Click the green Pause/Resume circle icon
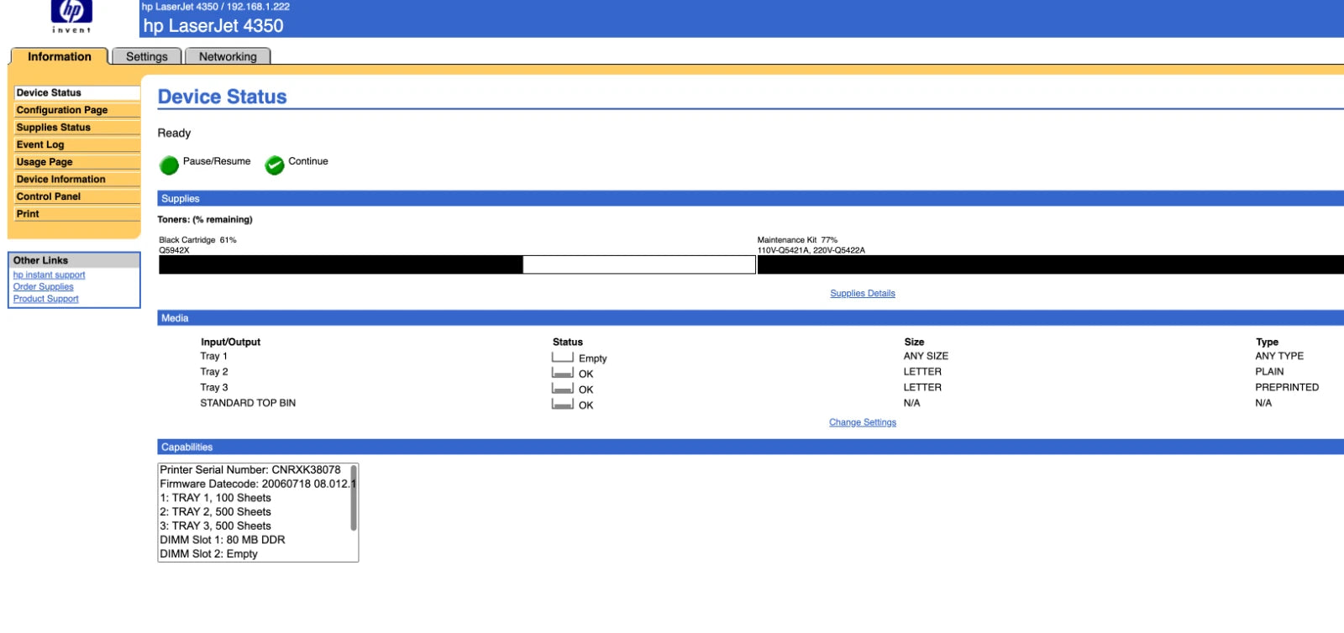The image size is (1344, 633). 169,165
